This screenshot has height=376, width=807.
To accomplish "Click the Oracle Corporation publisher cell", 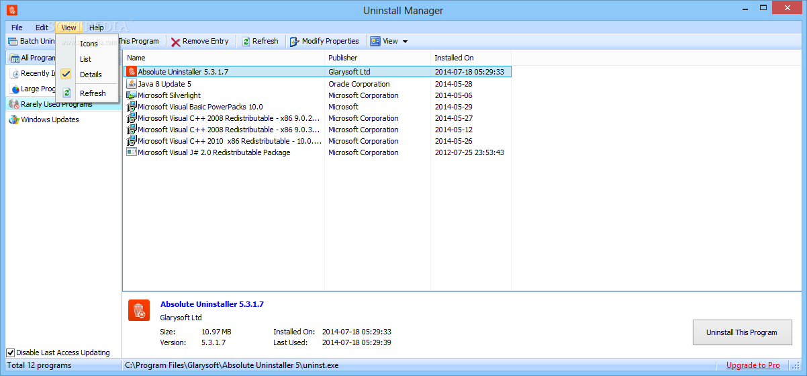I will 359,84.
